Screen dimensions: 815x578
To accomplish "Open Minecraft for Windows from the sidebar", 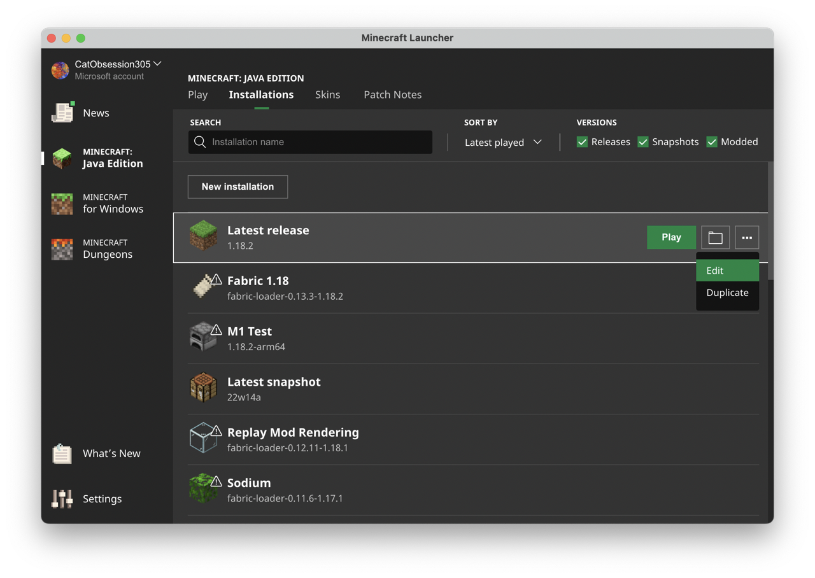I will (x=61, y=203).
